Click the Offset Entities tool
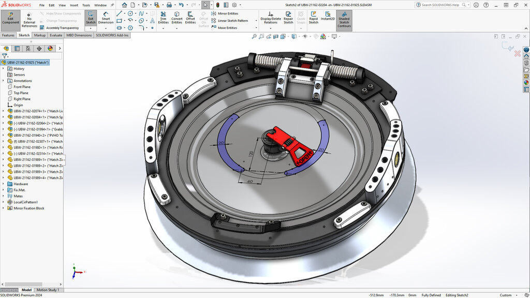 pos(190,18)
